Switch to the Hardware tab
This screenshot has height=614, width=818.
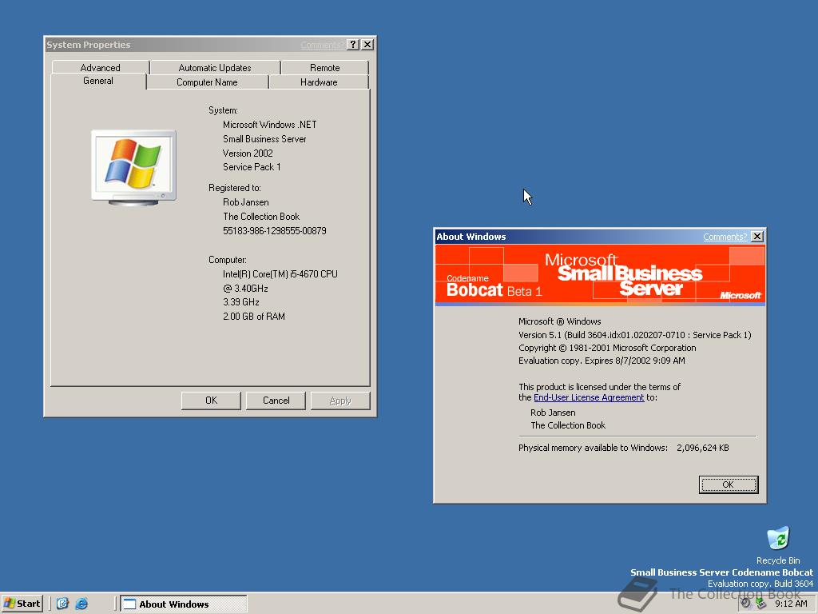[319, 82]
